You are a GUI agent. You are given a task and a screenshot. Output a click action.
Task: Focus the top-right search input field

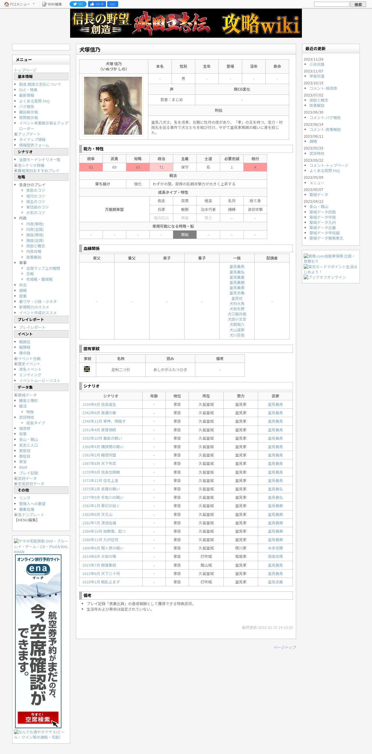pos(332,4)
